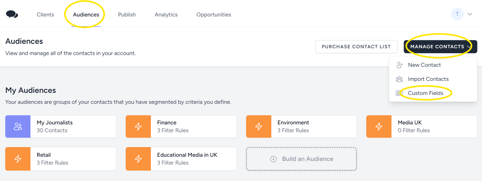482x181 pixels.
Task: Open Custom Fields from the dropdown menu
Action: 425,93
